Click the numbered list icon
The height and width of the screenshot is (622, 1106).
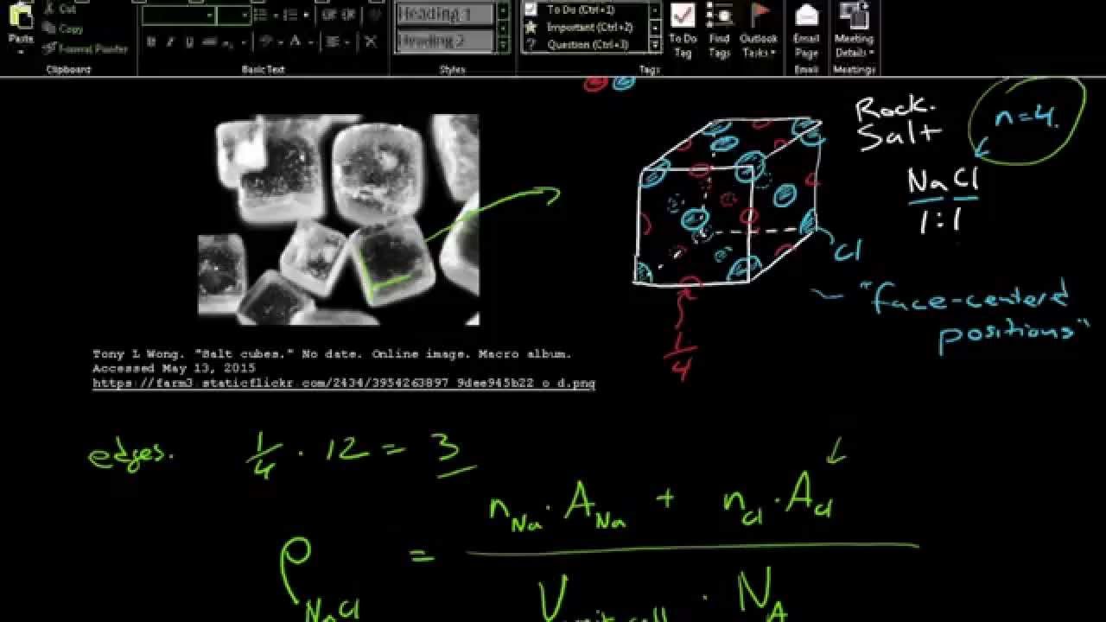pyautogui.click(x=289, y=16)
